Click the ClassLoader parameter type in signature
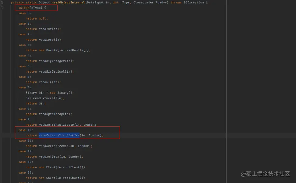The image size is (296, 183). (x=143, y=2)
